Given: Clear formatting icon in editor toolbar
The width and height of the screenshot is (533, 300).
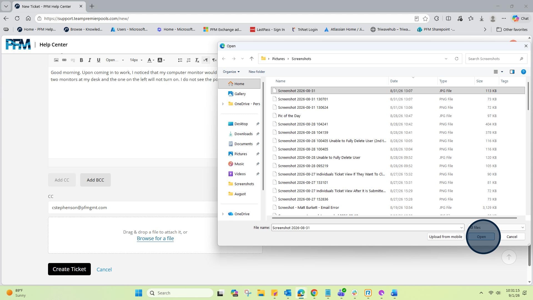Looking at the screenshot, I should pyautogui.click(x=197, y=60).
